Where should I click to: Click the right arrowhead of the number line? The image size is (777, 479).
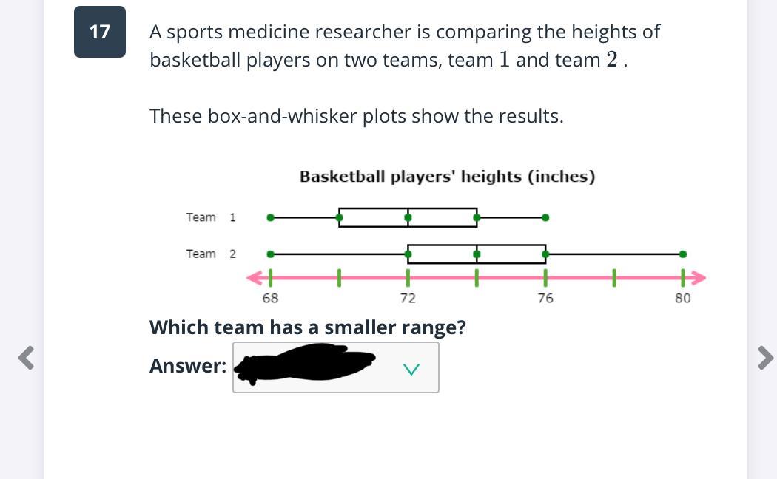tap(699, 278)
